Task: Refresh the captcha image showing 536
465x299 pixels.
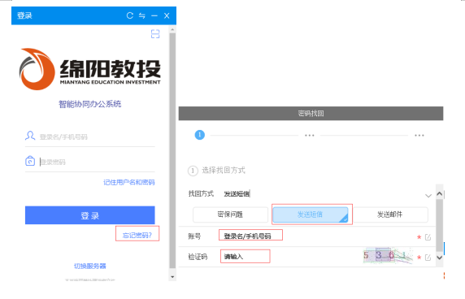Action: [388, 256]
